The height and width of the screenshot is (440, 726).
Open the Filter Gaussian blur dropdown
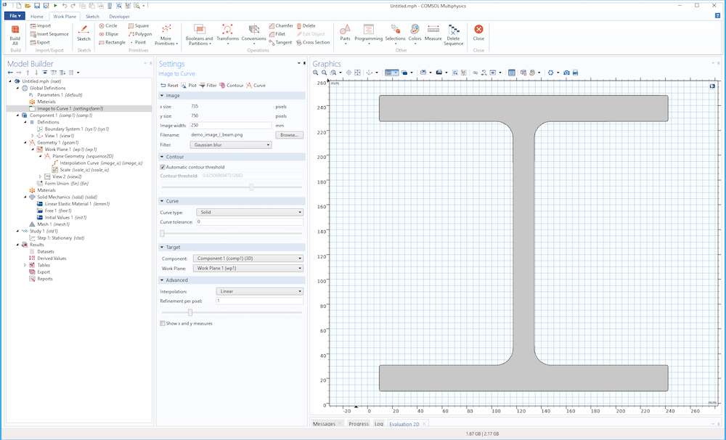(231, 145)
